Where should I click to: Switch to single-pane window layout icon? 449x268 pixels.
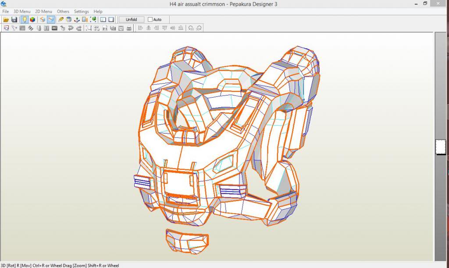pyautogui.click(x=111, y=19)
